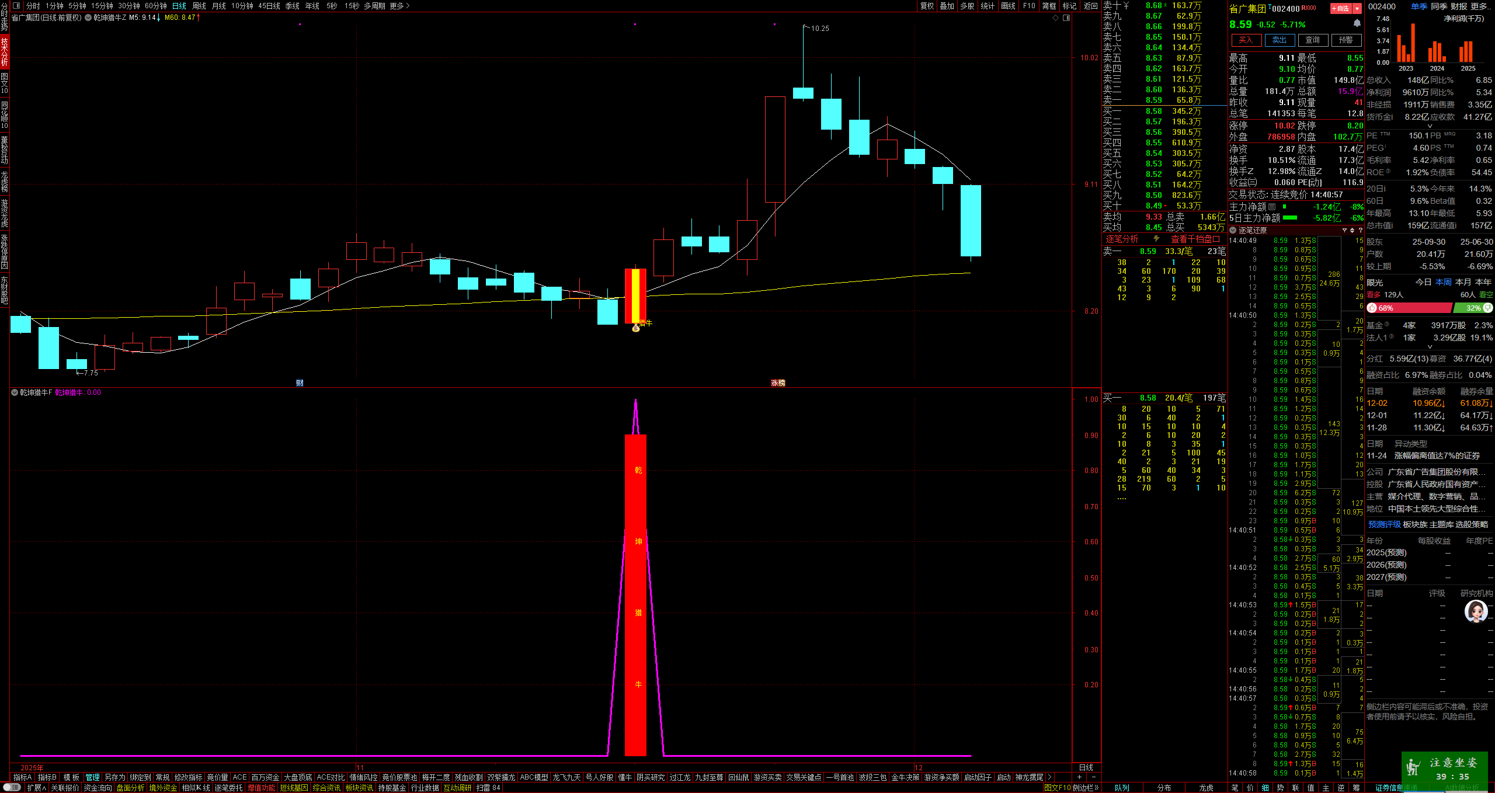Switch to the 周线 weekly timeframe tab
The height and width of the screenshot is (793, 1495).
tap(199, 6)
